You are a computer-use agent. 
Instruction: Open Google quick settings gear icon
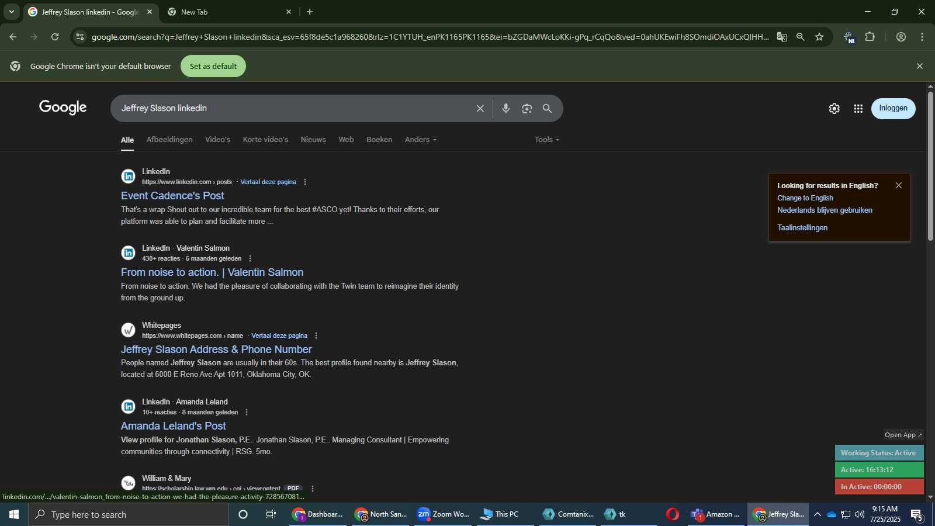tap(834, 109)
